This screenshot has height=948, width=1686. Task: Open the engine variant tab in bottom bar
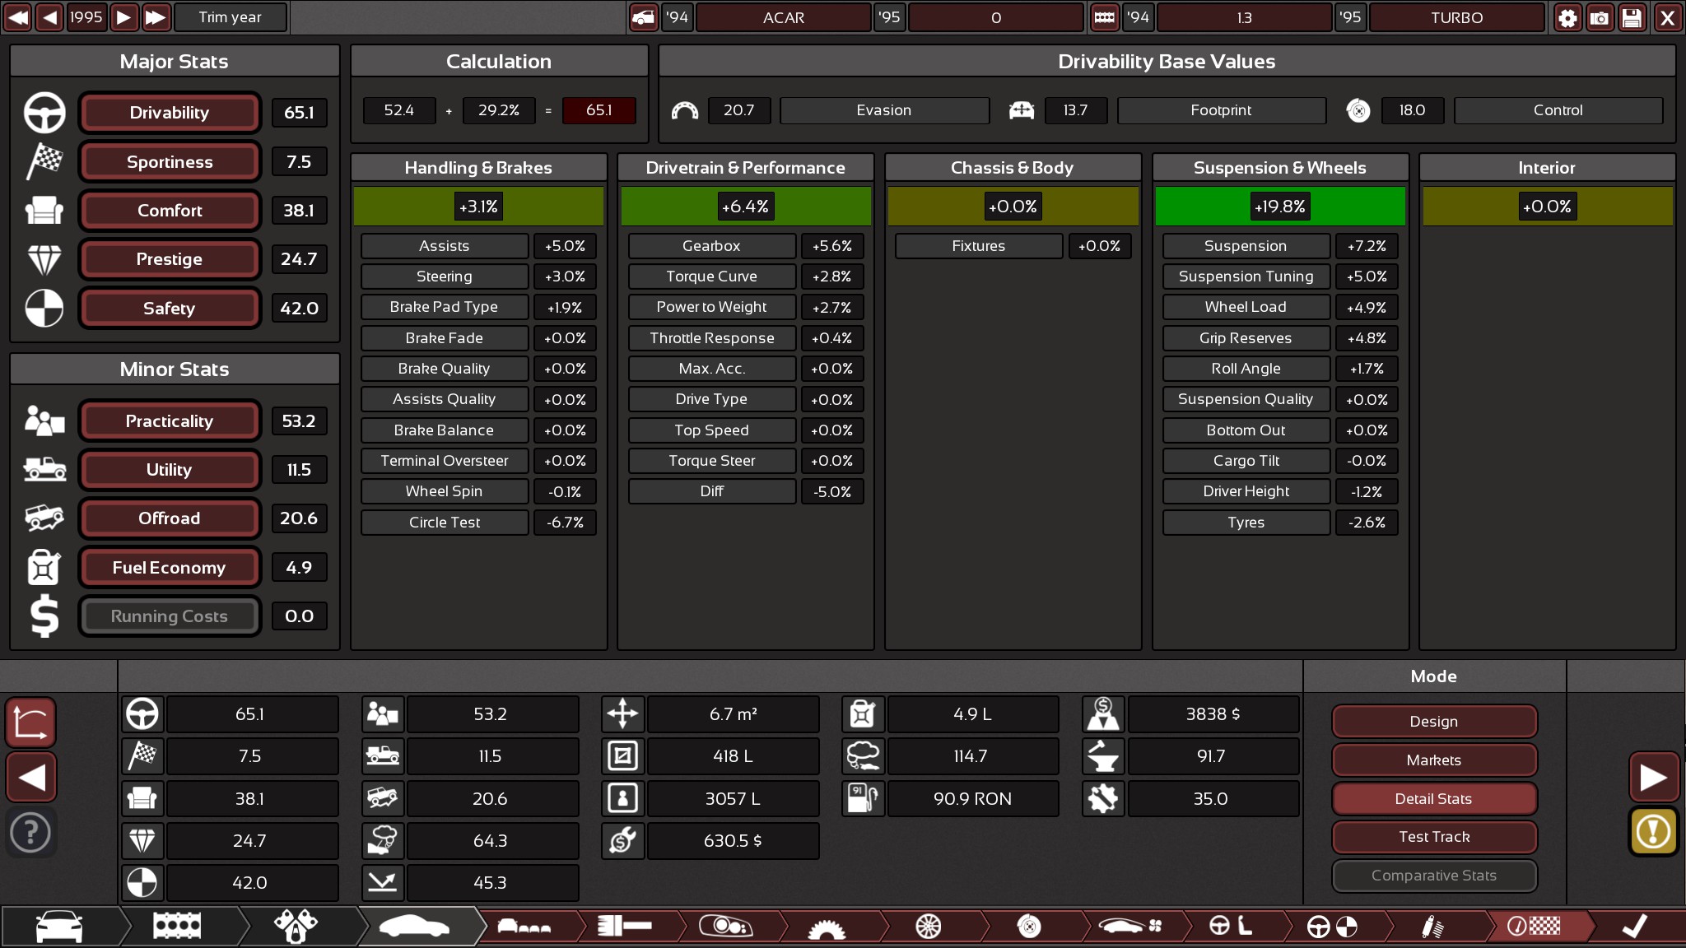point(296,927)
